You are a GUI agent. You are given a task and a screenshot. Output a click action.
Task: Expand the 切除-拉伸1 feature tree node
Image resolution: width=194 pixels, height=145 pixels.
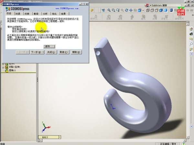click(x=3, y=67)
